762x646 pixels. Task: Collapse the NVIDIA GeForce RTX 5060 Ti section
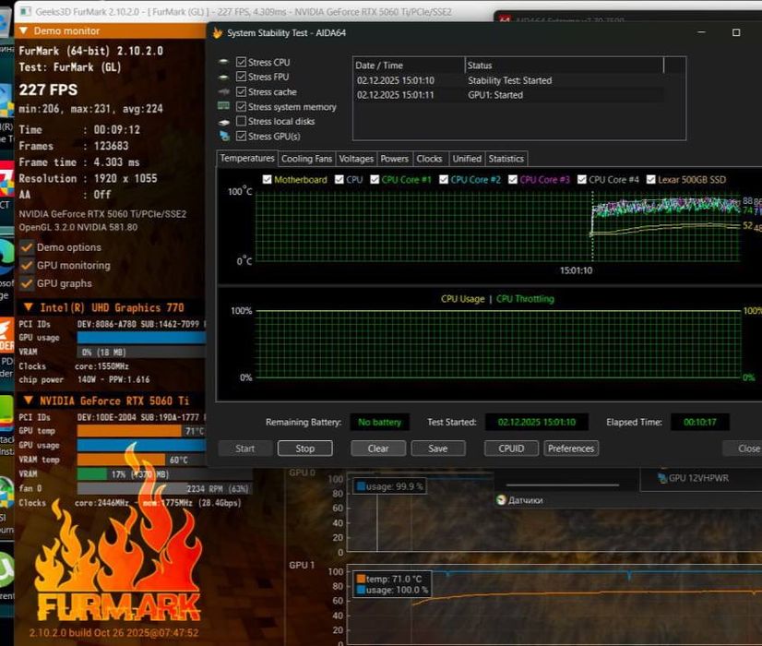pos(29,401)
